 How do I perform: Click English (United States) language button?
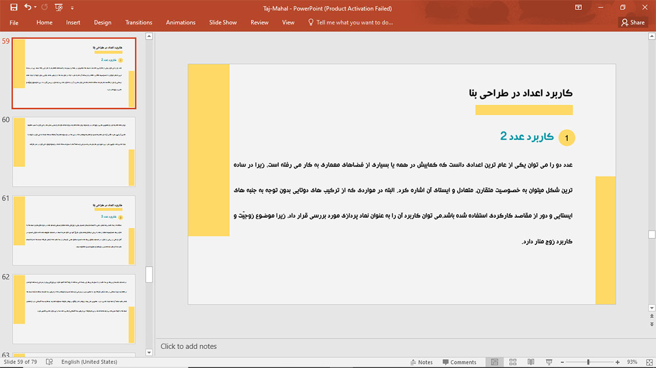coord(89,362)
